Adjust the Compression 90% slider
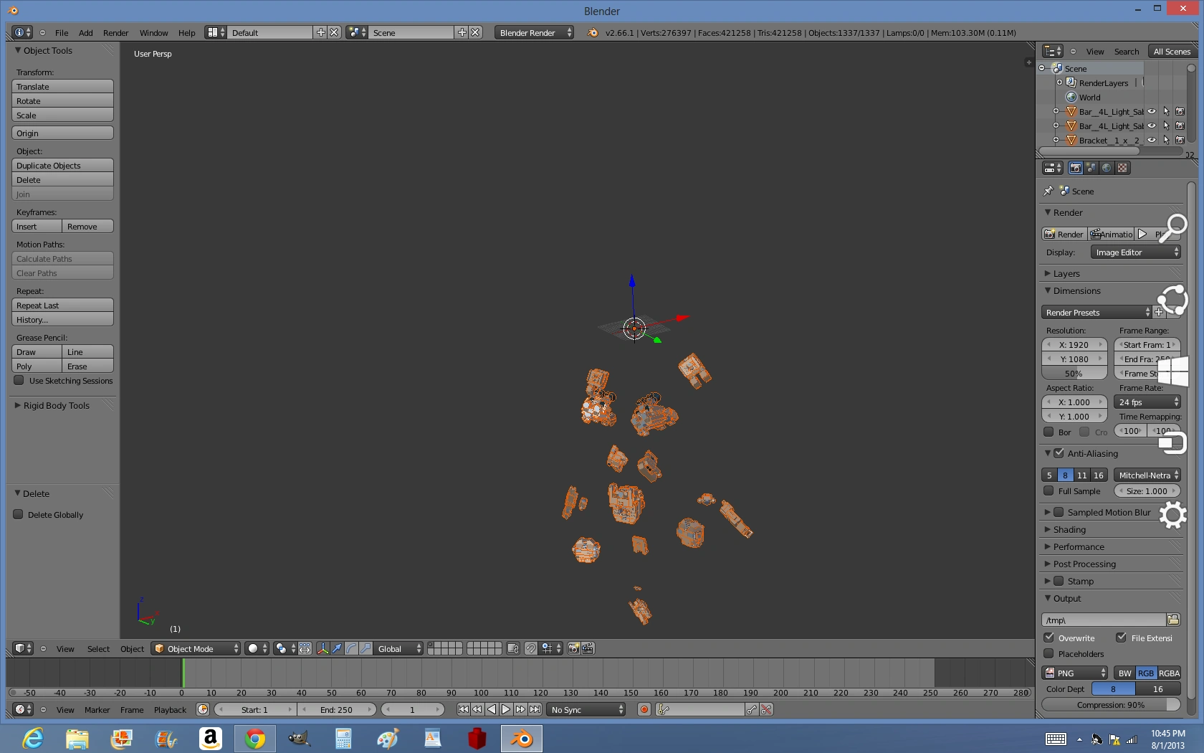Viewport: 1204px width, 753px height. click(x=1111, y=704)
